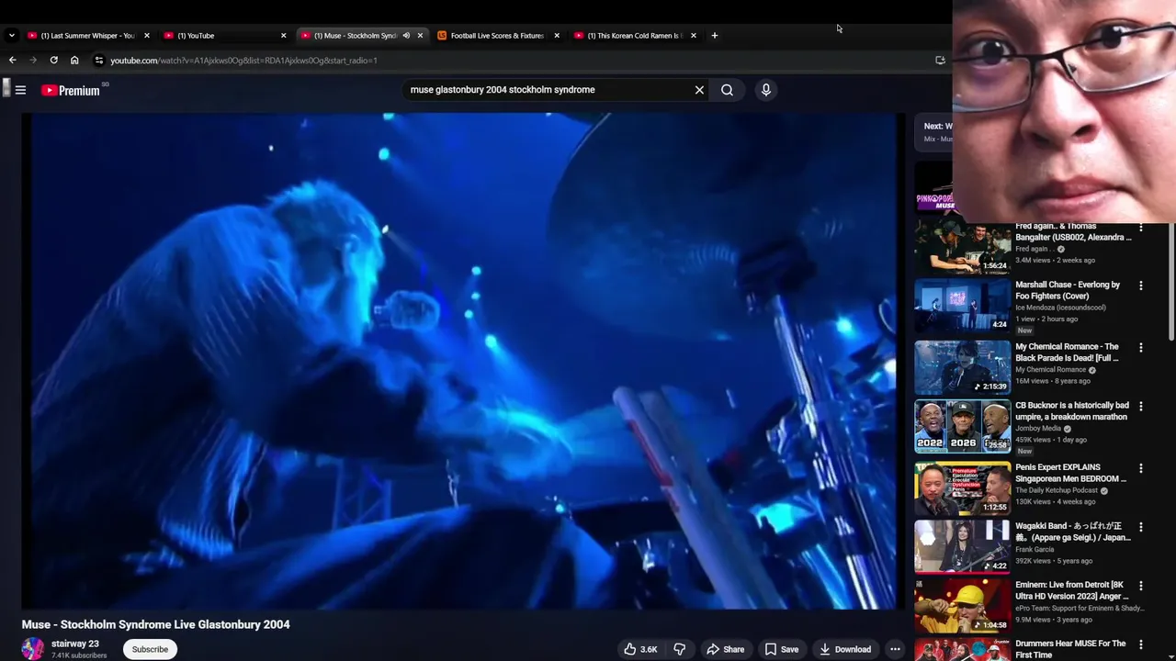Visit The Daily Ketchup Podcast channel name

click(x=1057, y=490)
